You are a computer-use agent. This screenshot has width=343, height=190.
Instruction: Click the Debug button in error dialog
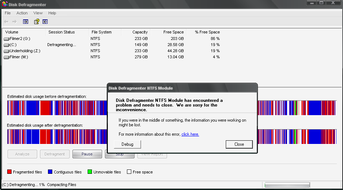click(127, 144)
